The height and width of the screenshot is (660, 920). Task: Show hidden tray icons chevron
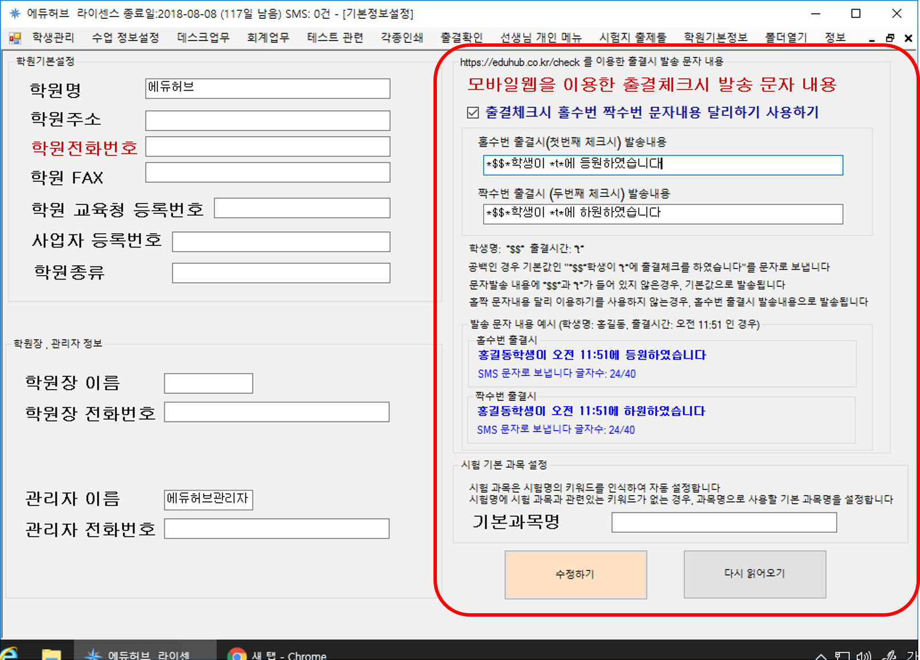pos(820,656)
